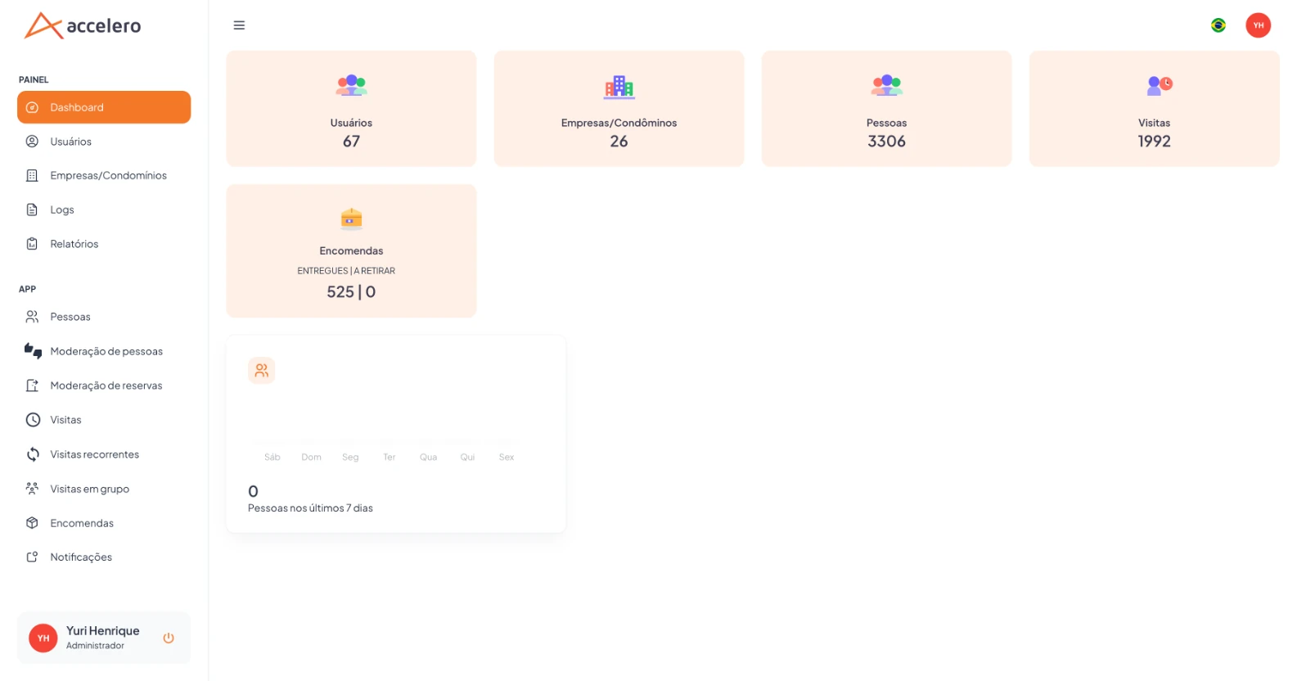
Task: Open Empresas/Condomínios menu item
Action: (104, 175)
